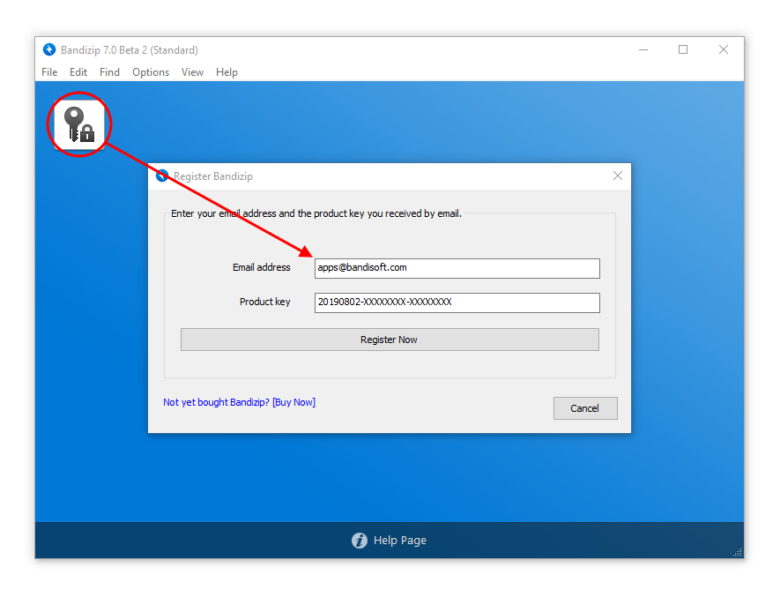Focus the Email address input field
Screen dimensions: 780x590
(457, 268)
